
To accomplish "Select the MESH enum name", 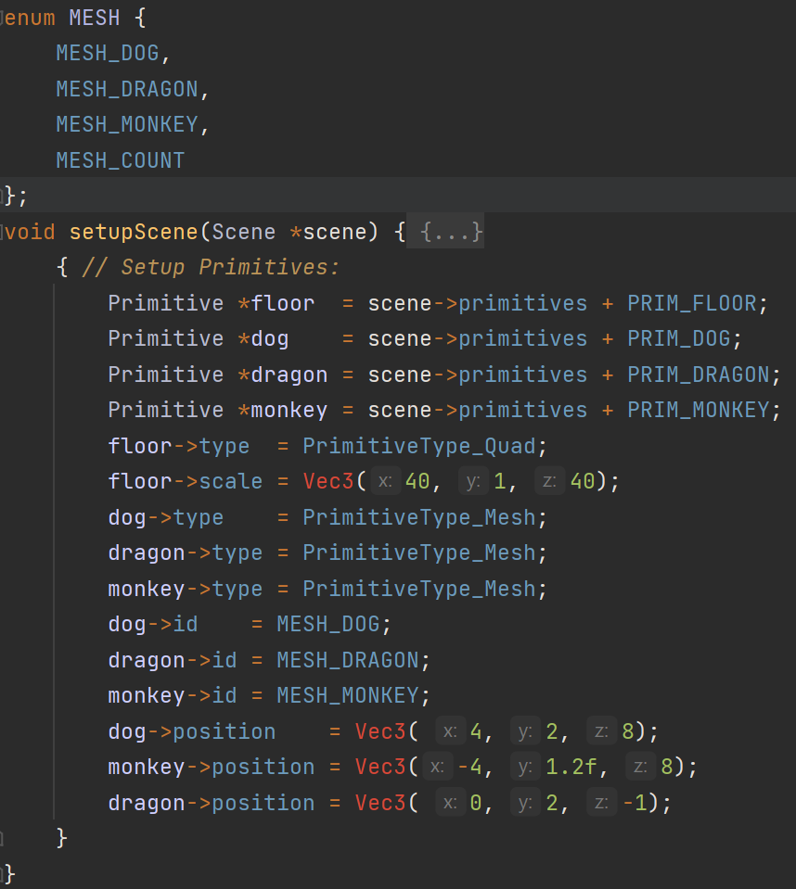I will click(95, 19).
